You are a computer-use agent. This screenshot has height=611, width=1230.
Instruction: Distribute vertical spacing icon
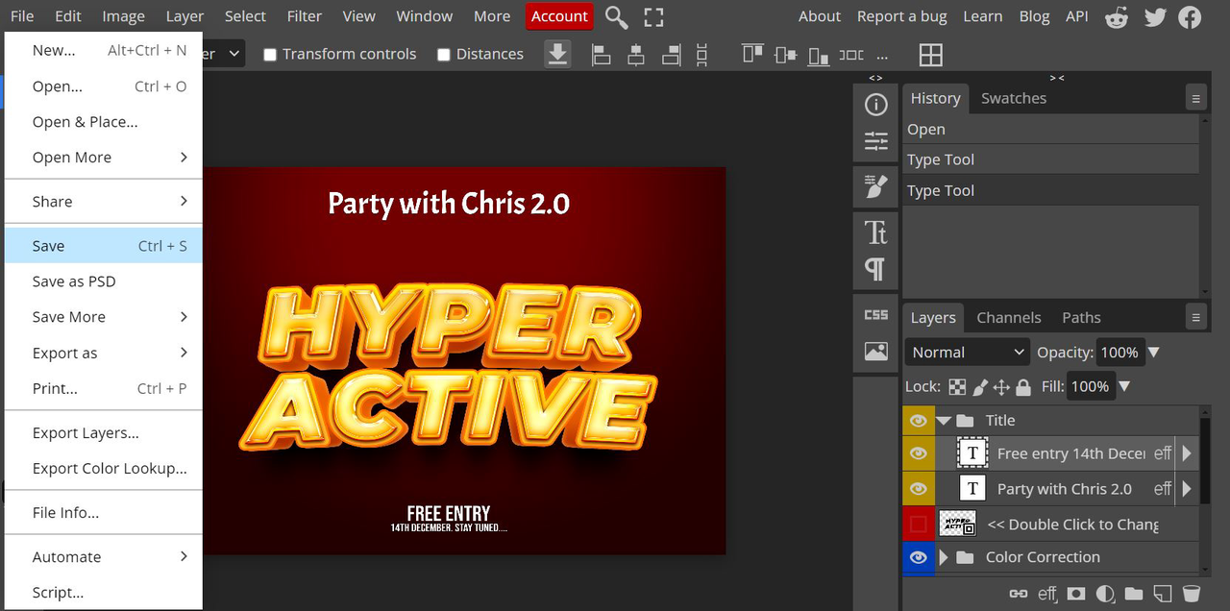[x=702, y=55]
